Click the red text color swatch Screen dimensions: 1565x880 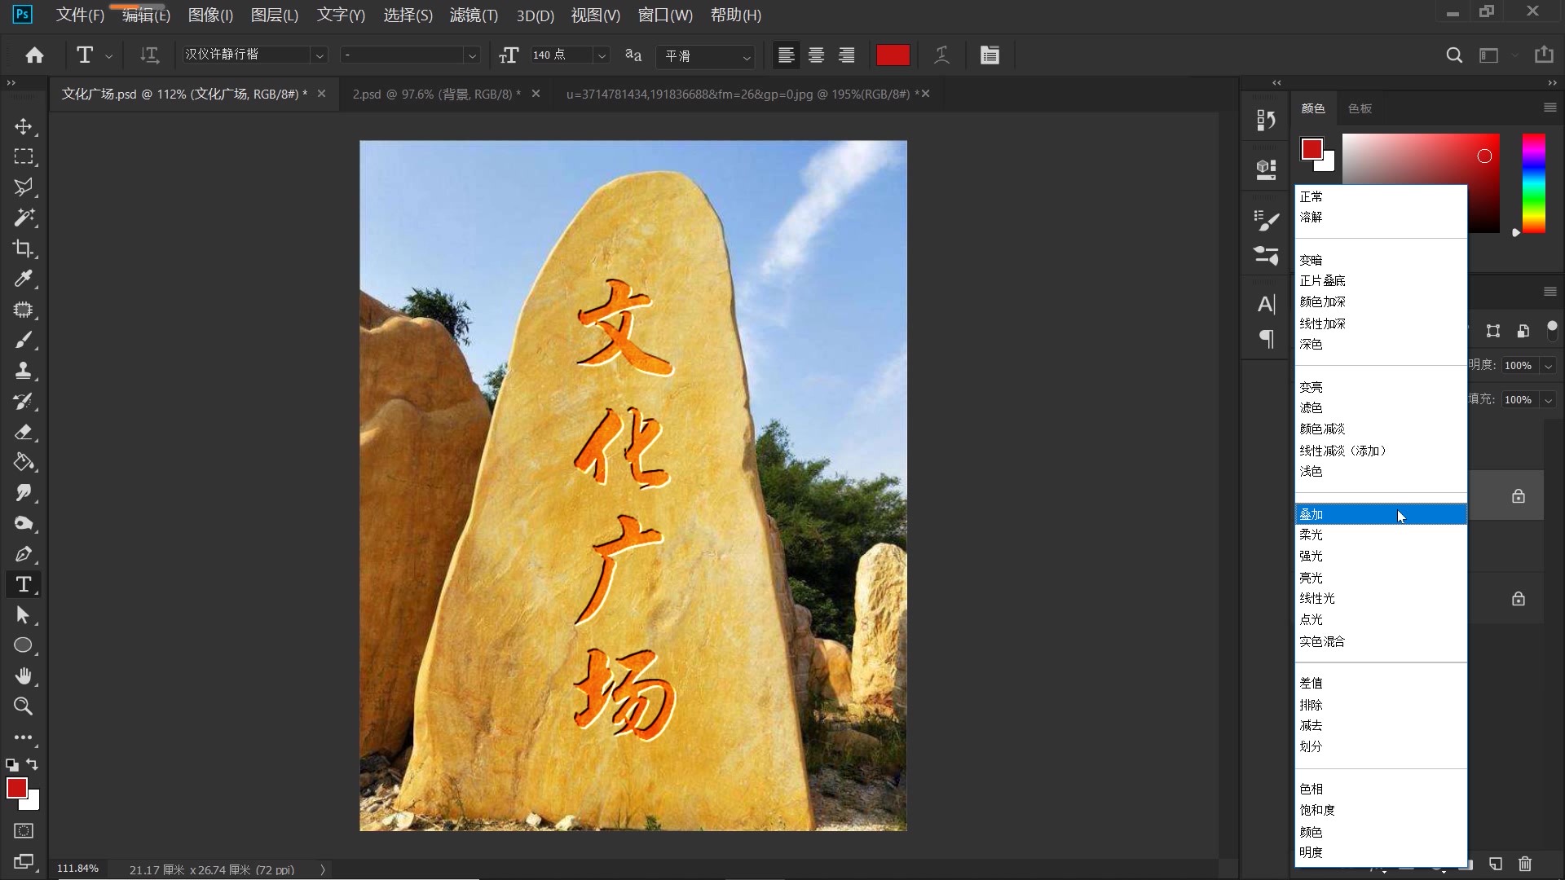892,55
